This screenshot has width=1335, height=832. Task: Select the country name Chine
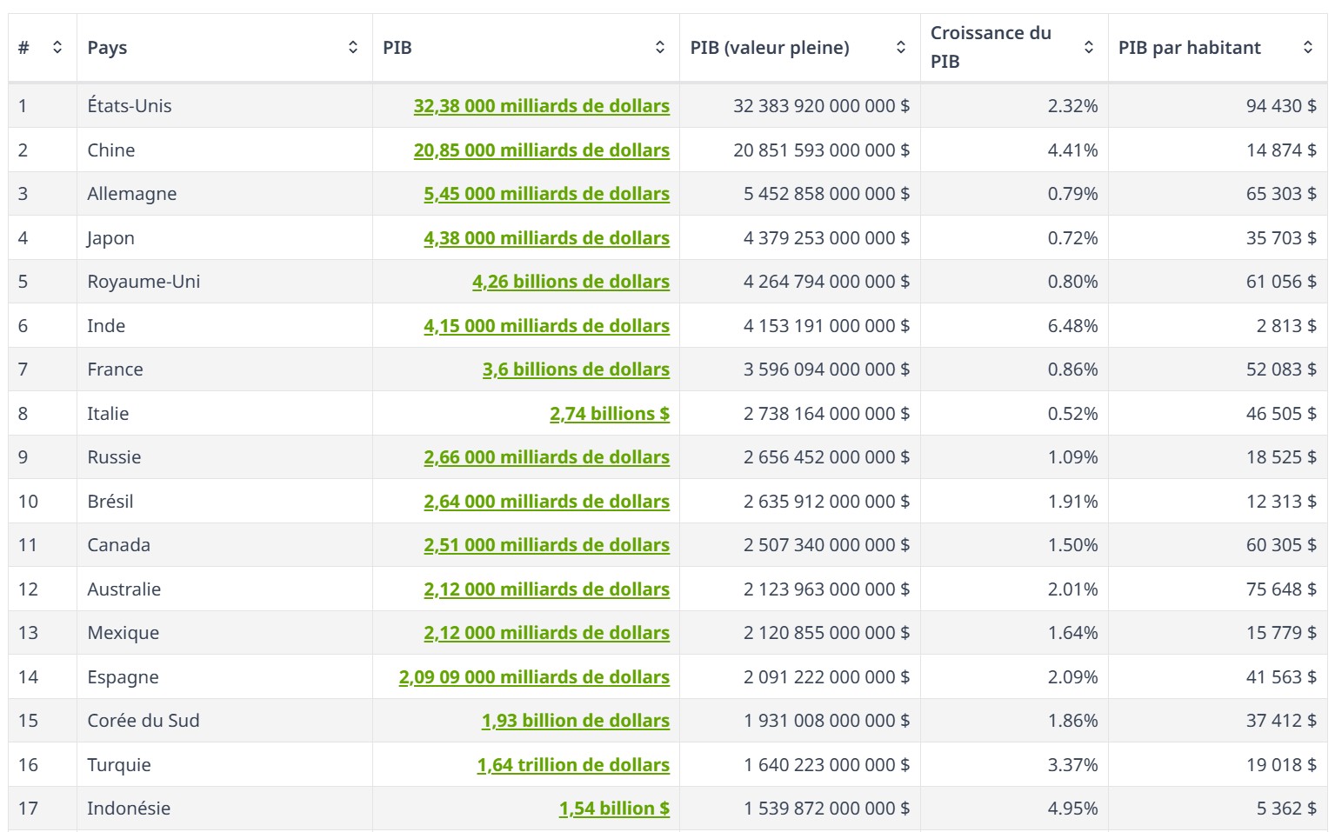point(111,150)
